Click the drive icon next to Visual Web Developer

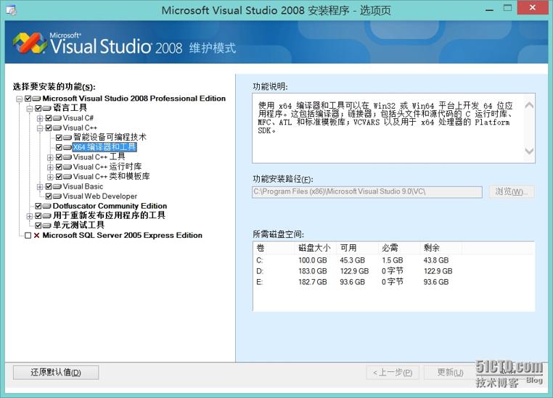(57, 196)
